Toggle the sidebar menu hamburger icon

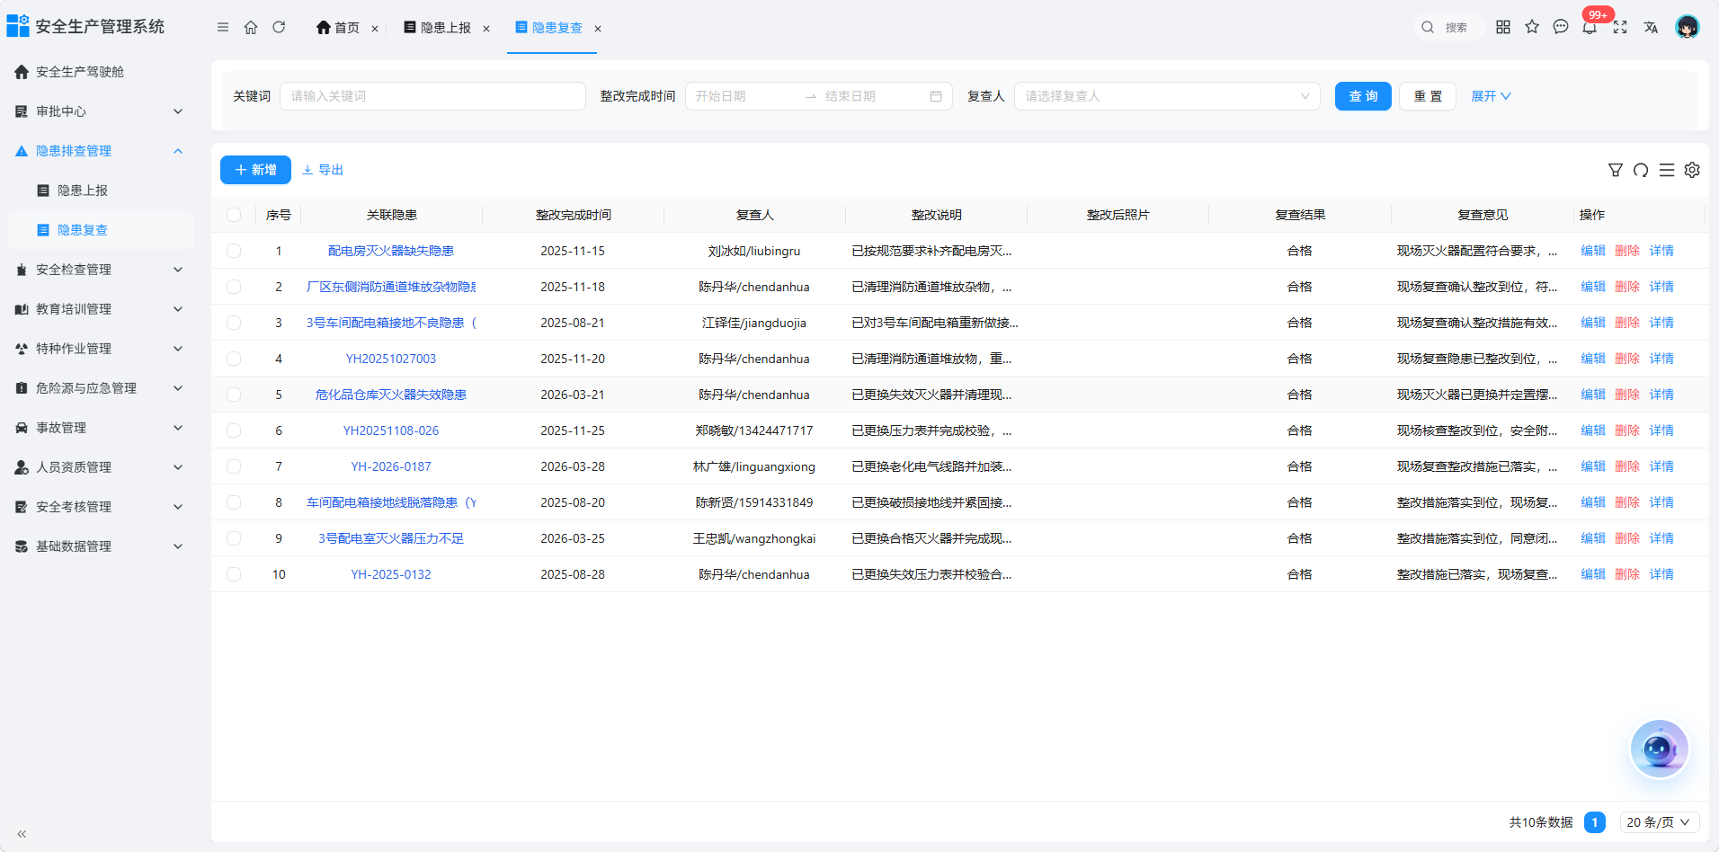(x=223, y=27)
